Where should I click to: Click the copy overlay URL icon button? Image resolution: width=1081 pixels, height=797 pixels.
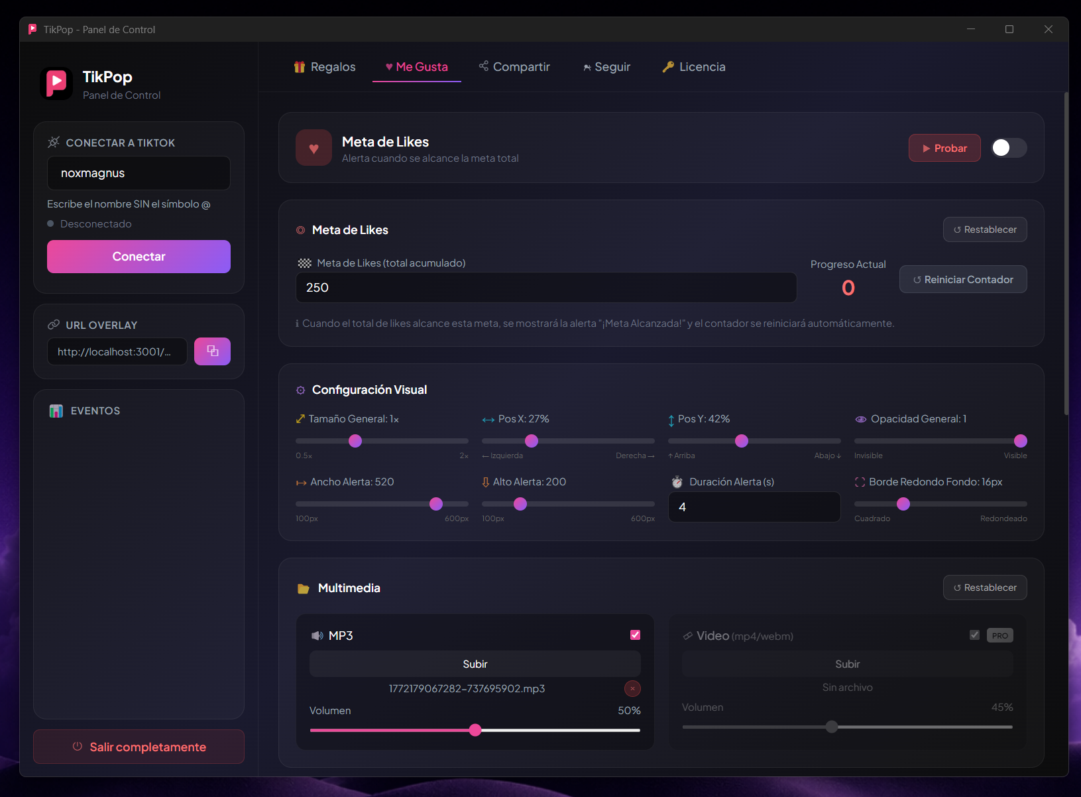(212, 351)
